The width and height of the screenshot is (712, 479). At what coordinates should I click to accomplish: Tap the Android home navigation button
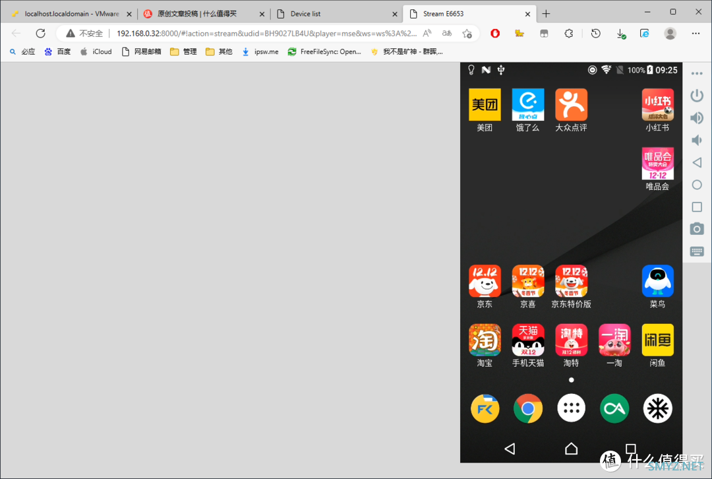click(571, 449)
